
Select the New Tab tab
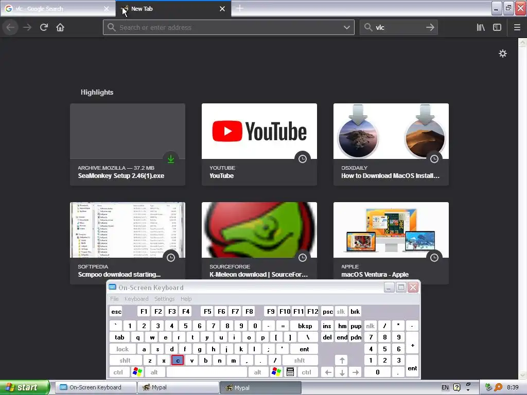click(173, 9)
